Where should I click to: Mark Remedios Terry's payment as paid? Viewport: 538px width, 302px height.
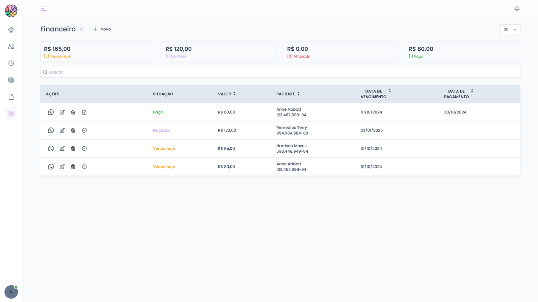[x=84, y=130]
